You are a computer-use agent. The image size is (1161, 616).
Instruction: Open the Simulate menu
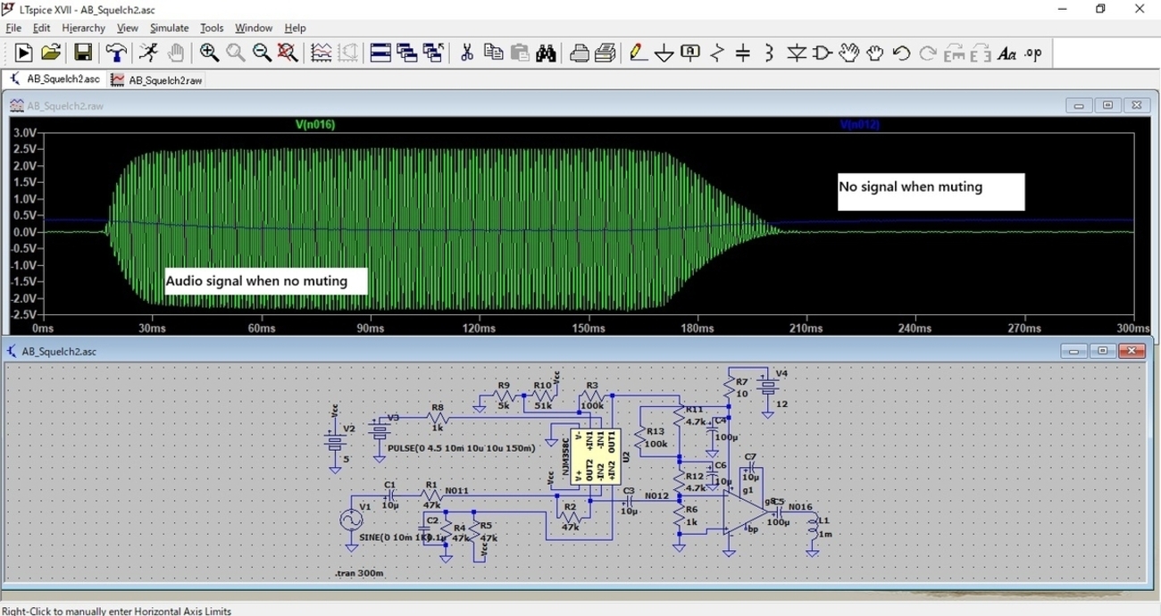[x=169, y=29]
